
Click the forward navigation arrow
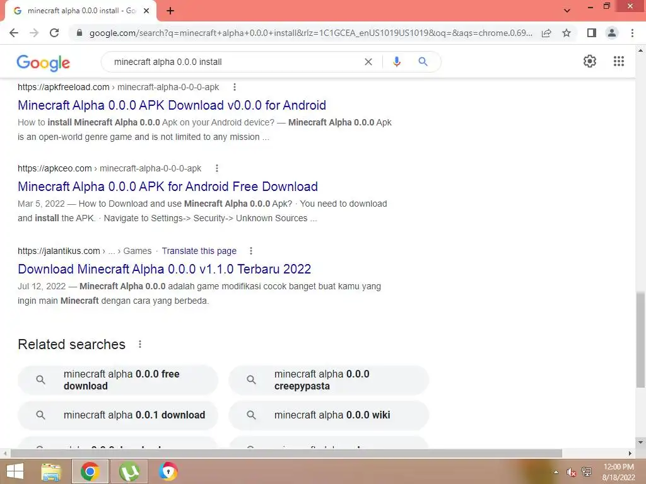34,33
